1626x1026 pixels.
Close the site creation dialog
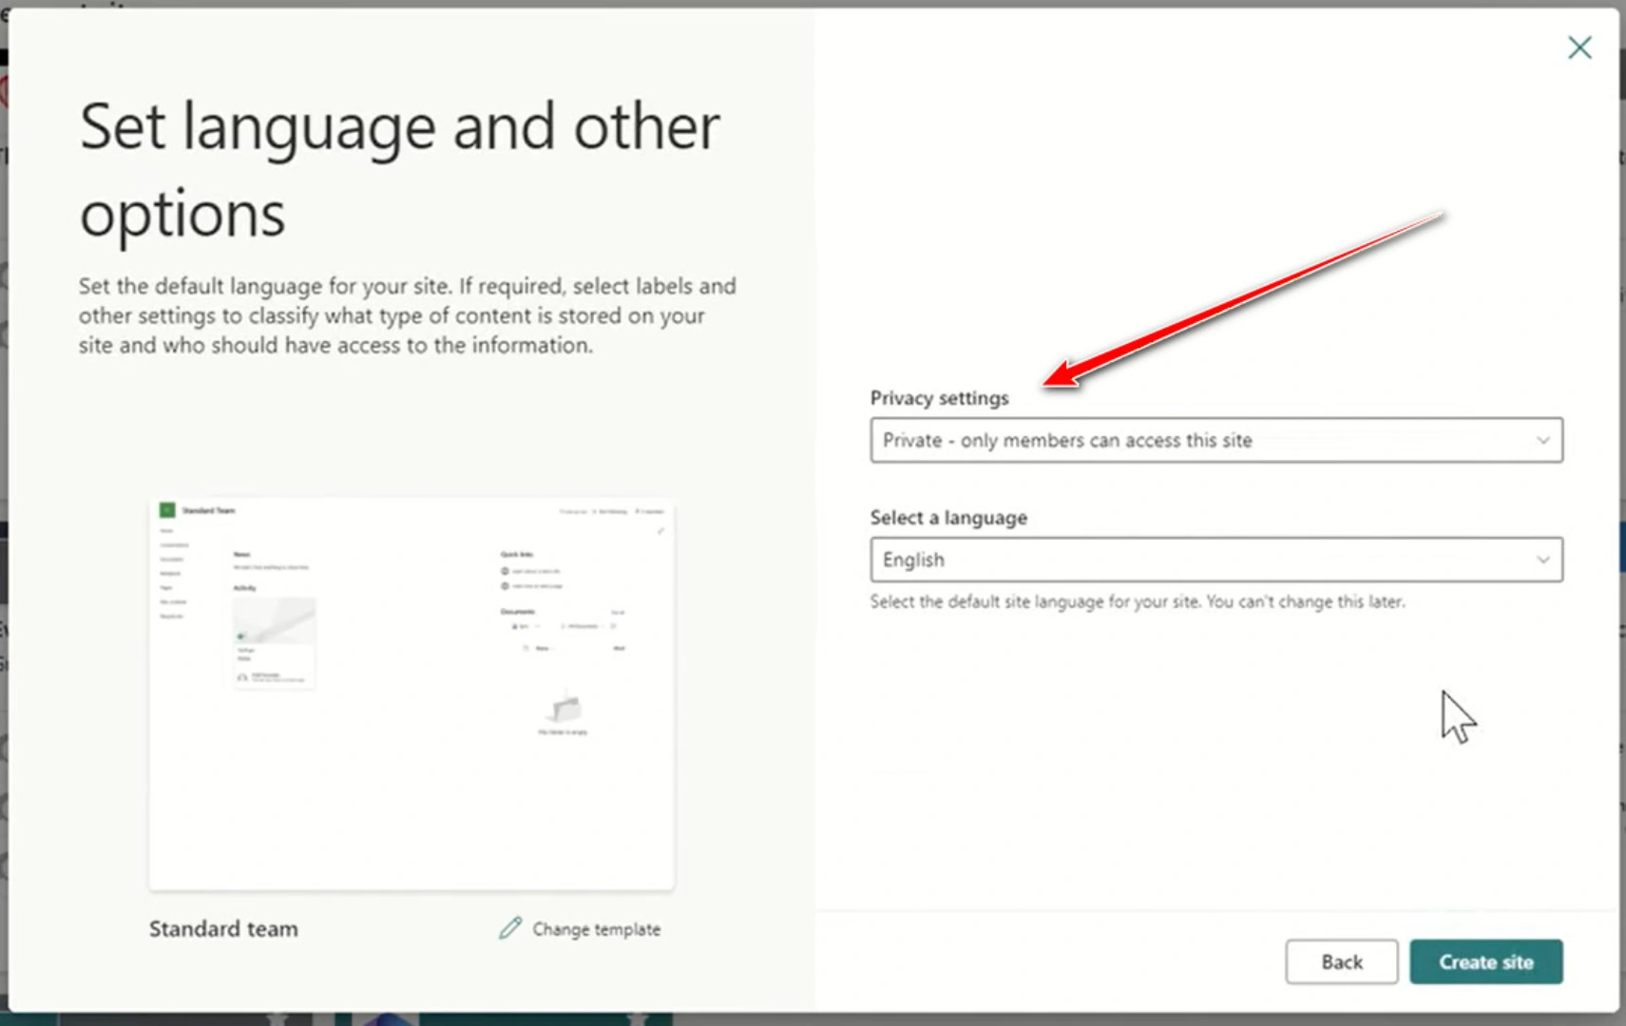(x=1579, y=47)
